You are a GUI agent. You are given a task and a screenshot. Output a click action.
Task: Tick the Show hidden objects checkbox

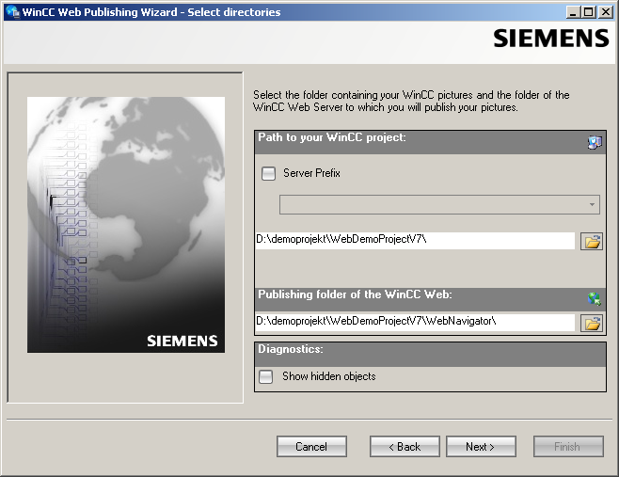267,376
